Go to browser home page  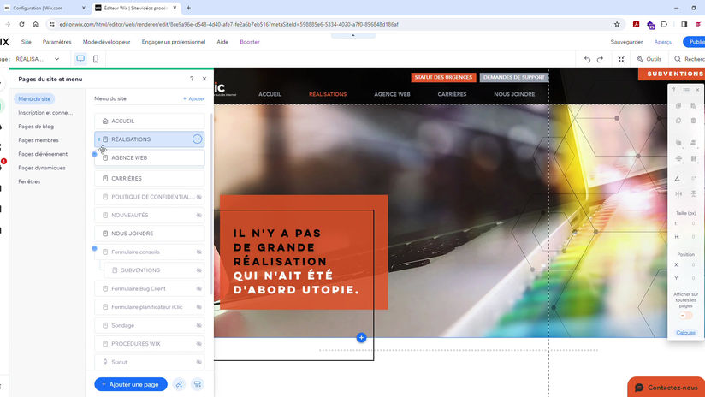tap(36, 24)
